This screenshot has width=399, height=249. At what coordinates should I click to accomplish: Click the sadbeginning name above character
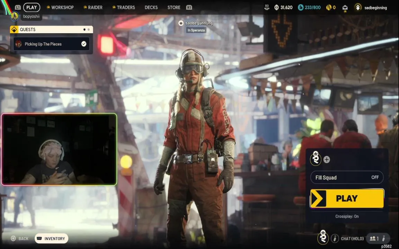coord(199,23)
